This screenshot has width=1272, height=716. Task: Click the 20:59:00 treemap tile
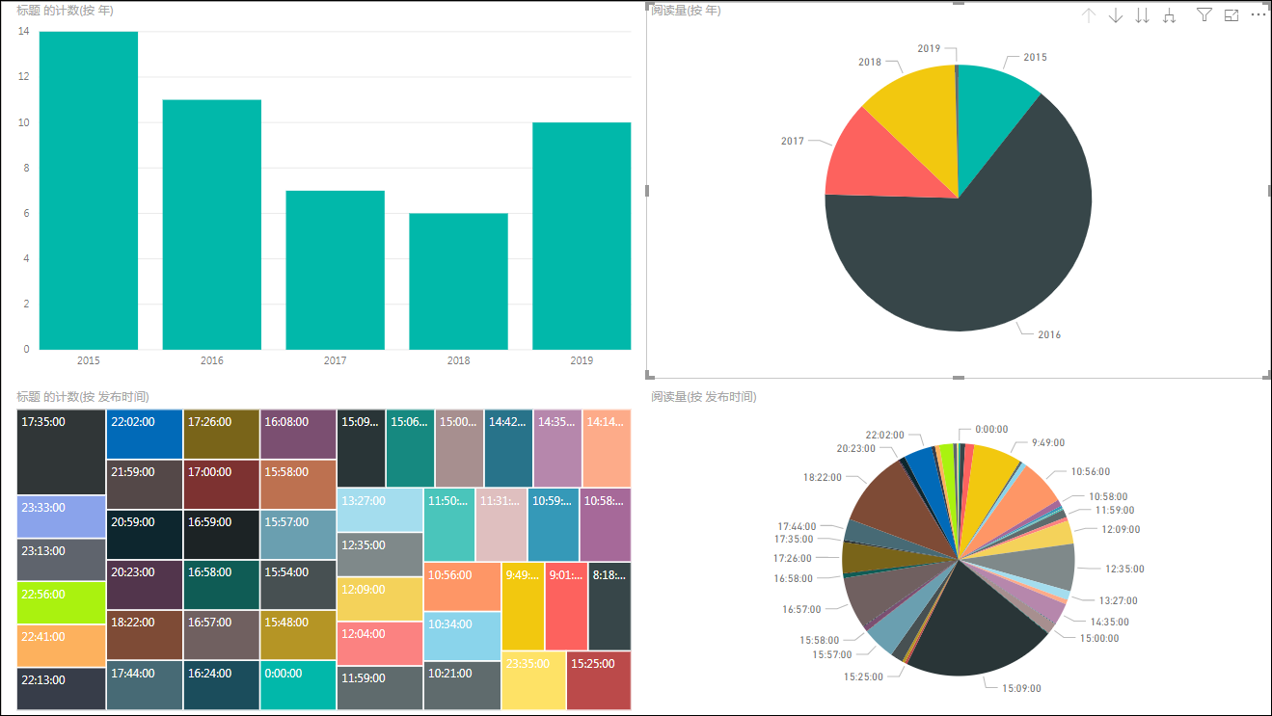click(x=145, y=534)
